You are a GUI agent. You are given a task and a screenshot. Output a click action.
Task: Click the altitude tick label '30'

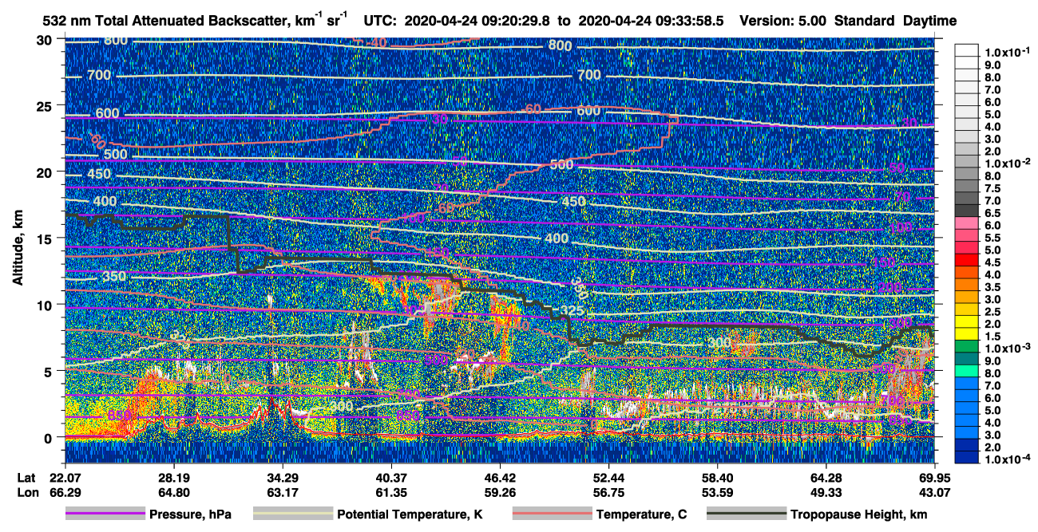[x=46, y=39]
